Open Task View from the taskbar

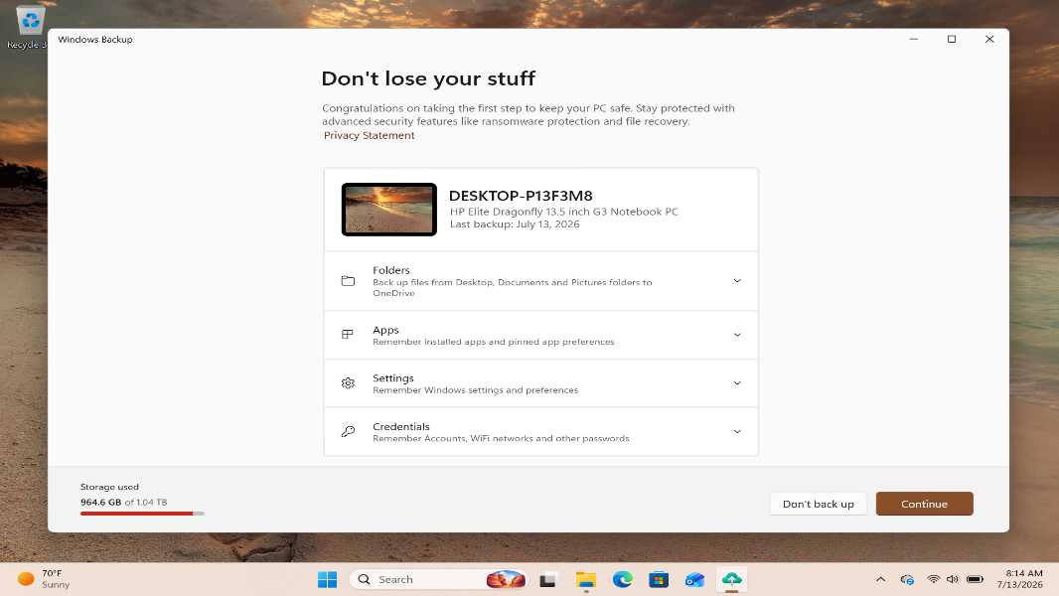[x=547, y=579]
